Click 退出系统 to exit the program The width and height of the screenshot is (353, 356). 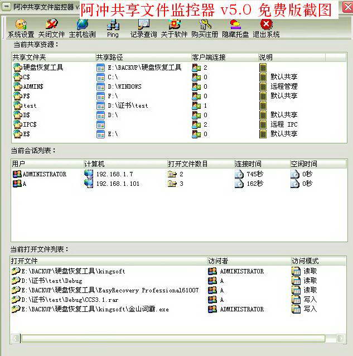(266, 28)
